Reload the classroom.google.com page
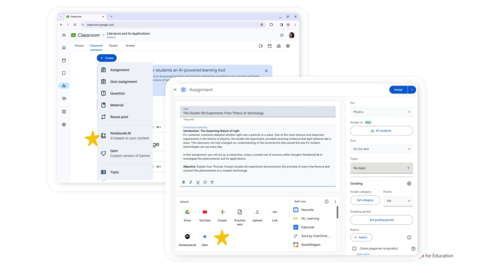The height and width of the screenshot is (268, 477). click(x=75, y=25)
